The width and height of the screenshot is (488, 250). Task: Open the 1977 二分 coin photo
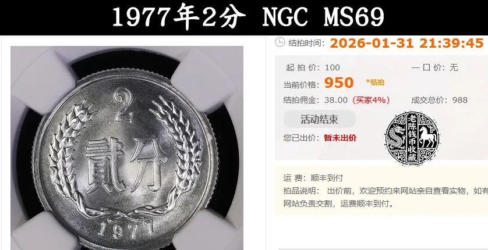(127, 148)
